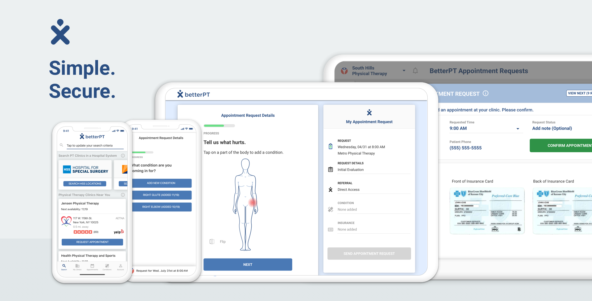Image resolution: width=592 pixels, height=301 pixels.
Task: Click info icon next to Appointment Request heading
Action: (x=486, y=93)
